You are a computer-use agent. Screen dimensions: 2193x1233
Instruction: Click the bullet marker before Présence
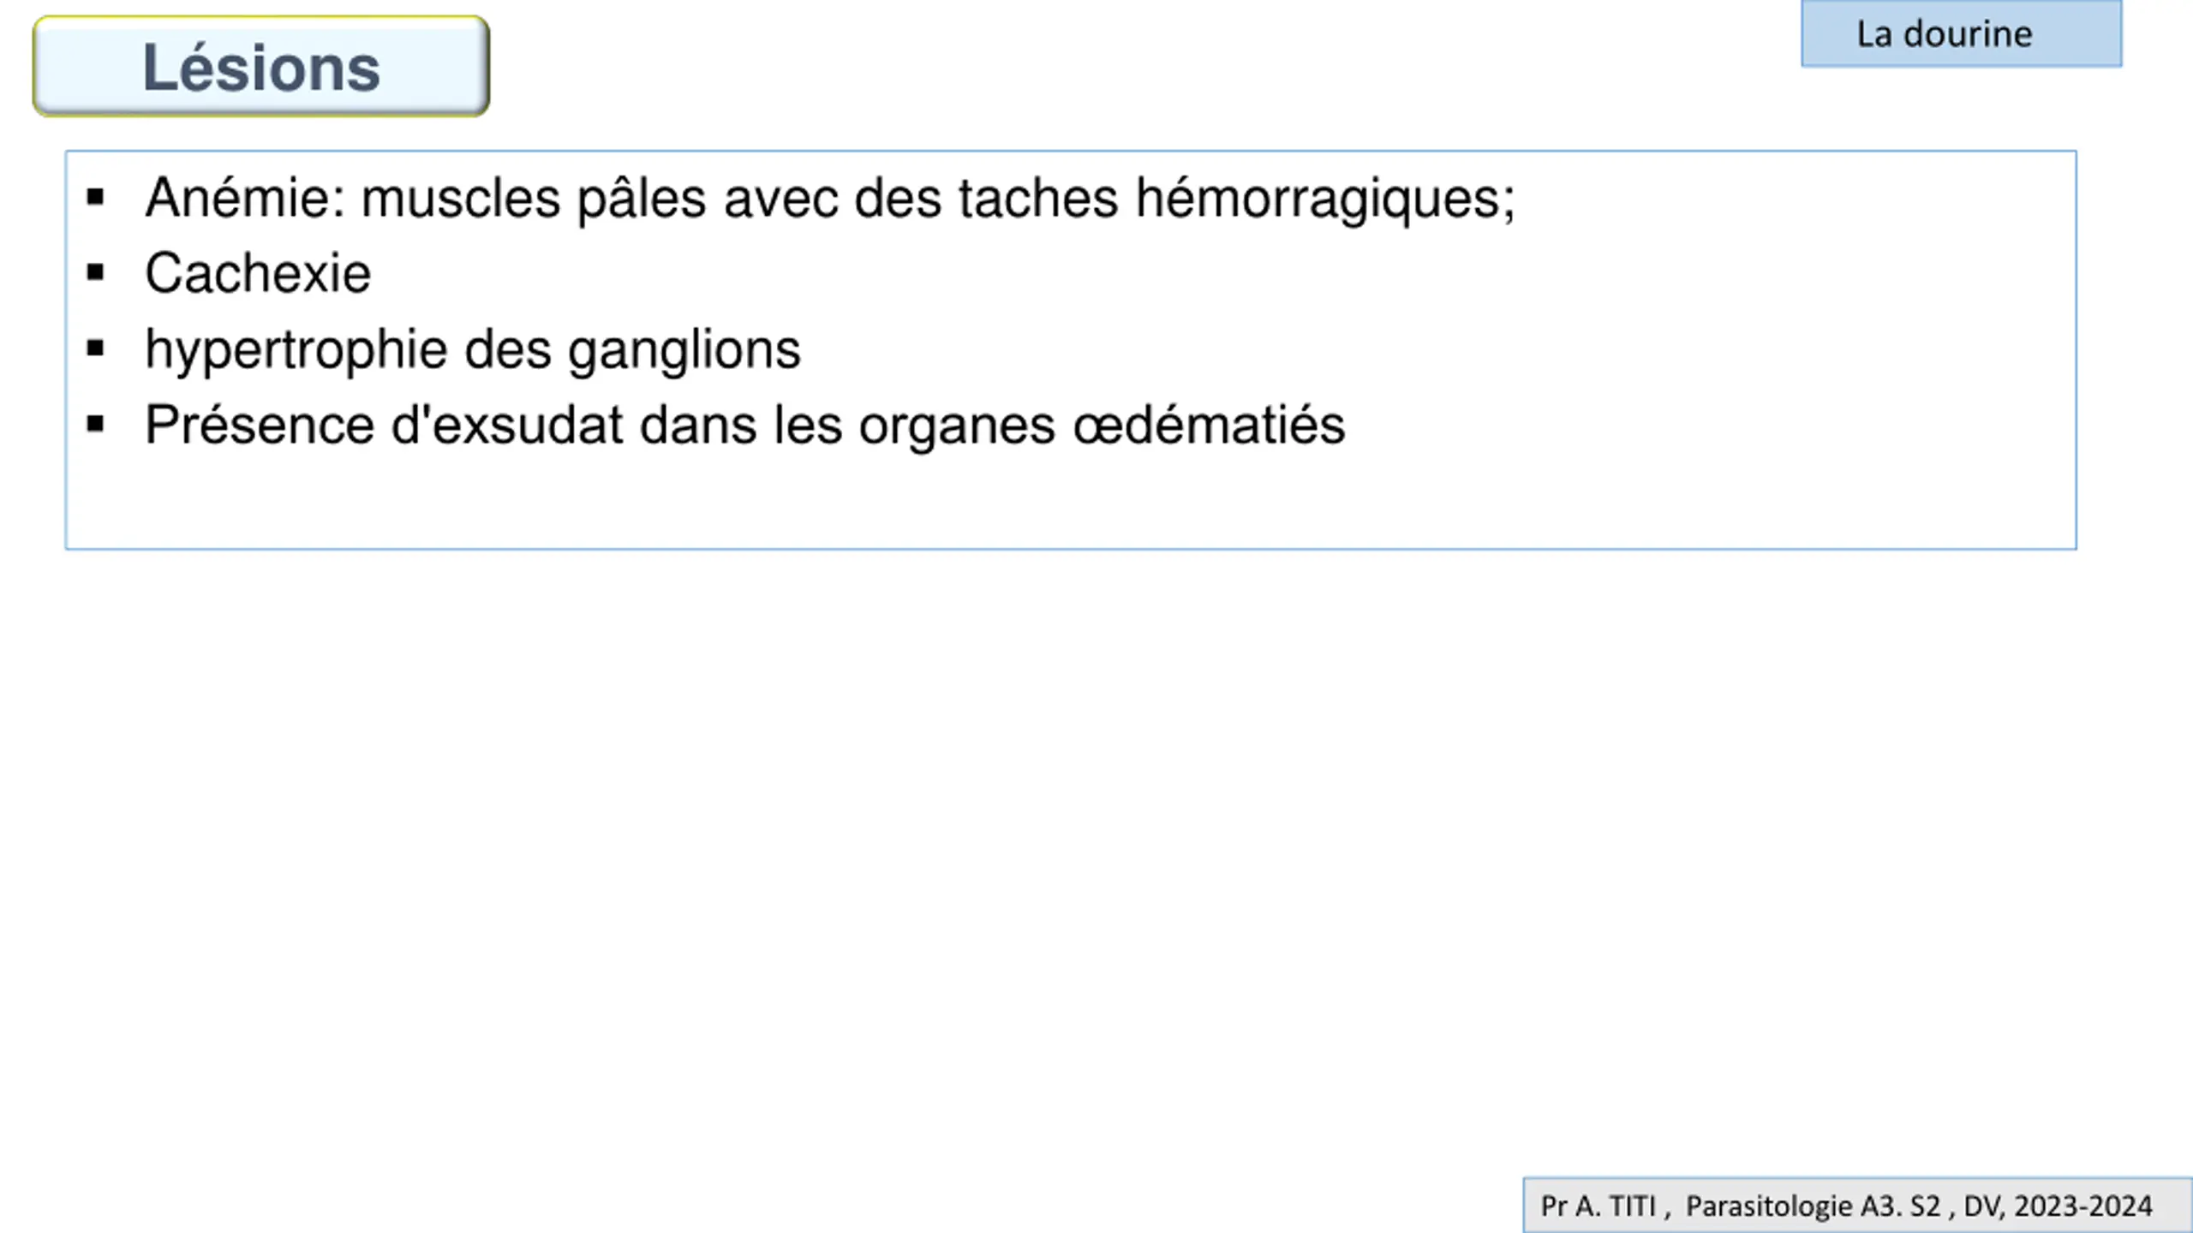click(95, 424)
